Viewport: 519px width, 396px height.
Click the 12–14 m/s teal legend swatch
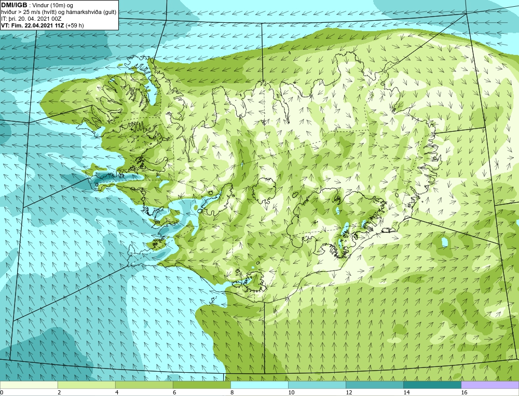coord(374,385)
